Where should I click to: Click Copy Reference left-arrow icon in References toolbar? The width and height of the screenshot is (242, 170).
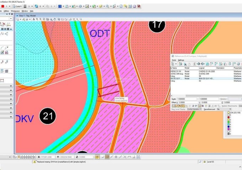[x=203, y=64]
